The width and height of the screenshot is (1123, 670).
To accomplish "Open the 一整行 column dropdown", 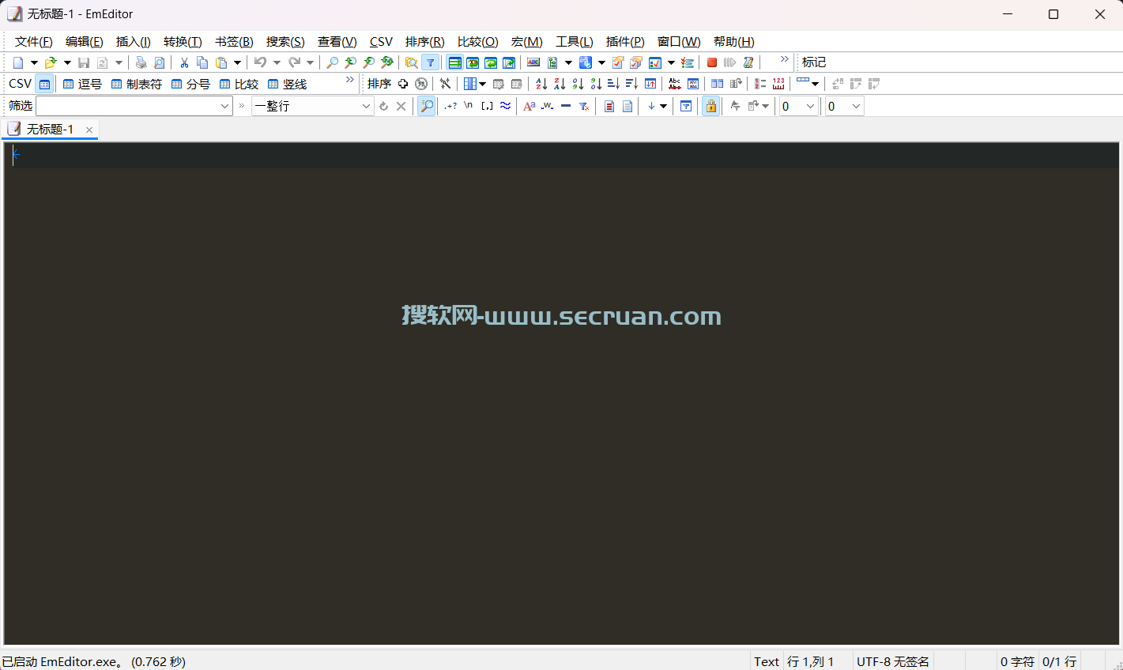I will pyautogui.click(x=366, y=106).
